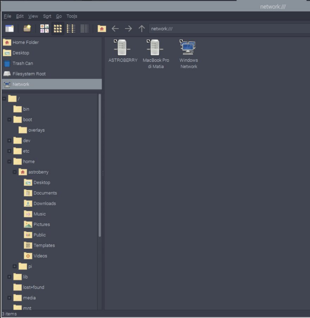Select Trash Can in places sidebar

point(23,63)
